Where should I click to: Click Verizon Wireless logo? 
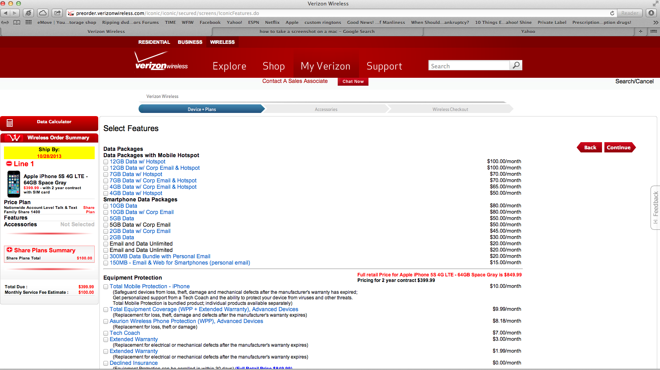point(161,61)
